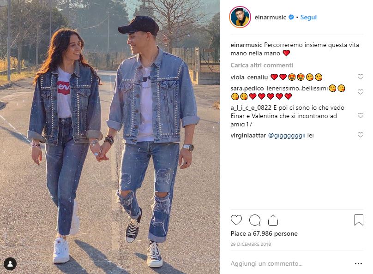Like viola_cenaliu's comment
Image resolution: width=373 pixels, height=274 pixels.
click(361, 77)
